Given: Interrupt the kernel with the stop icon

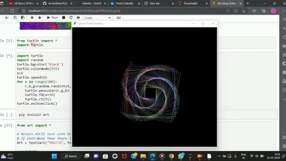Looking at the screenshot, I should [63, 18].
